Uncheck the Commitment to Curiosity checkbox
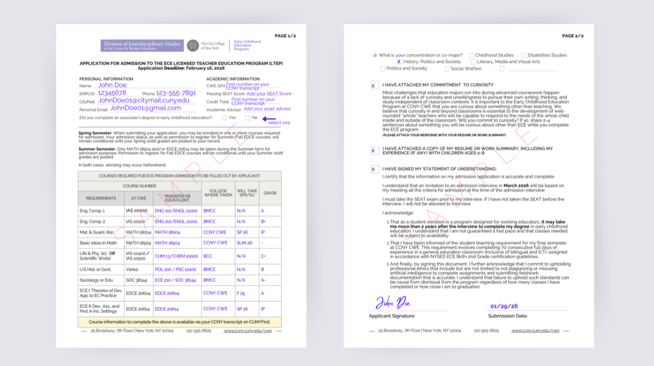The image size is (654, 366). click(373, 85)
